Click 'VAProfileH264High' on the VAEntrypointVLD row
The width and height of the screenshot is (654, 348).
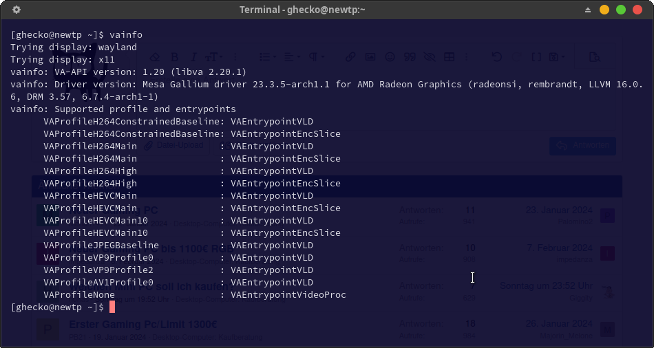pos(90,171)
